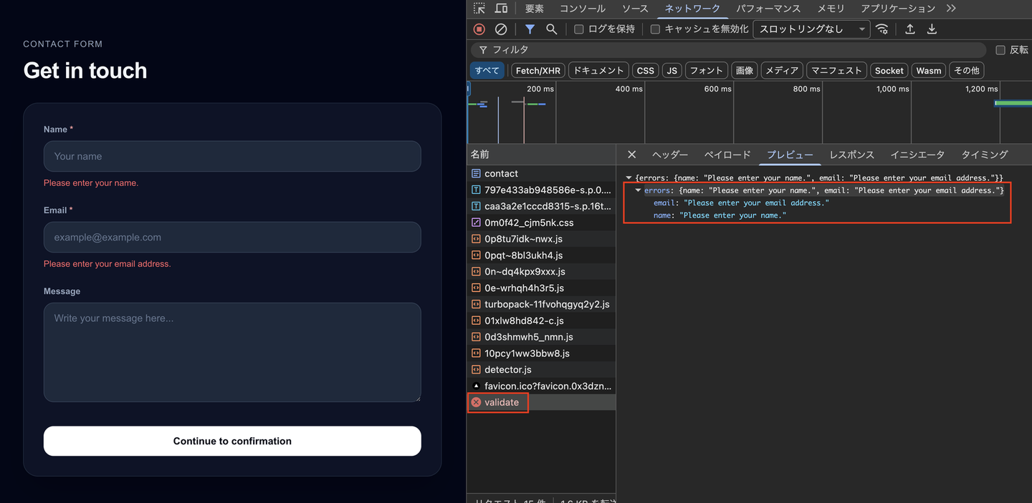
Task: Open the network search magnifier
Action: 551,29
